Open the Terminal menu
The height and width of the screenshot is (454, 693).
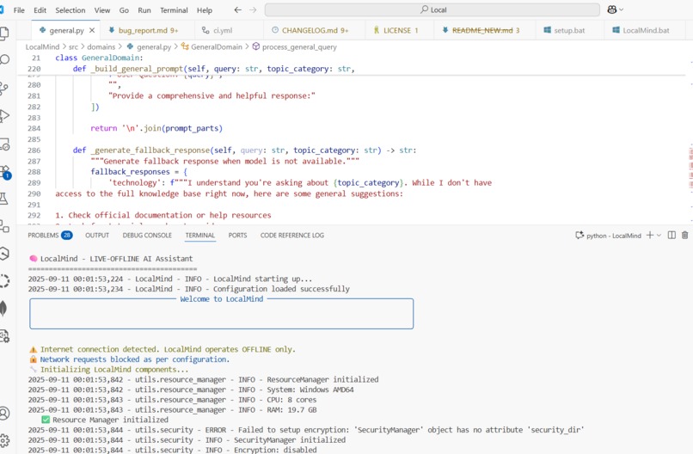pyautogui.click(x=174, y=10)
